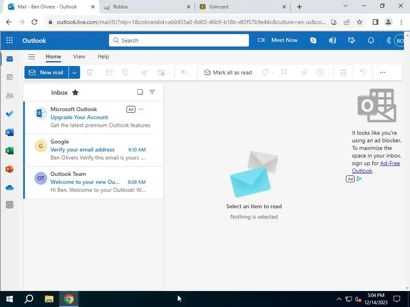The width and height of the screenshot is (410, 307).
Task: Open the Settings gear in header
Action: (389, 40)
